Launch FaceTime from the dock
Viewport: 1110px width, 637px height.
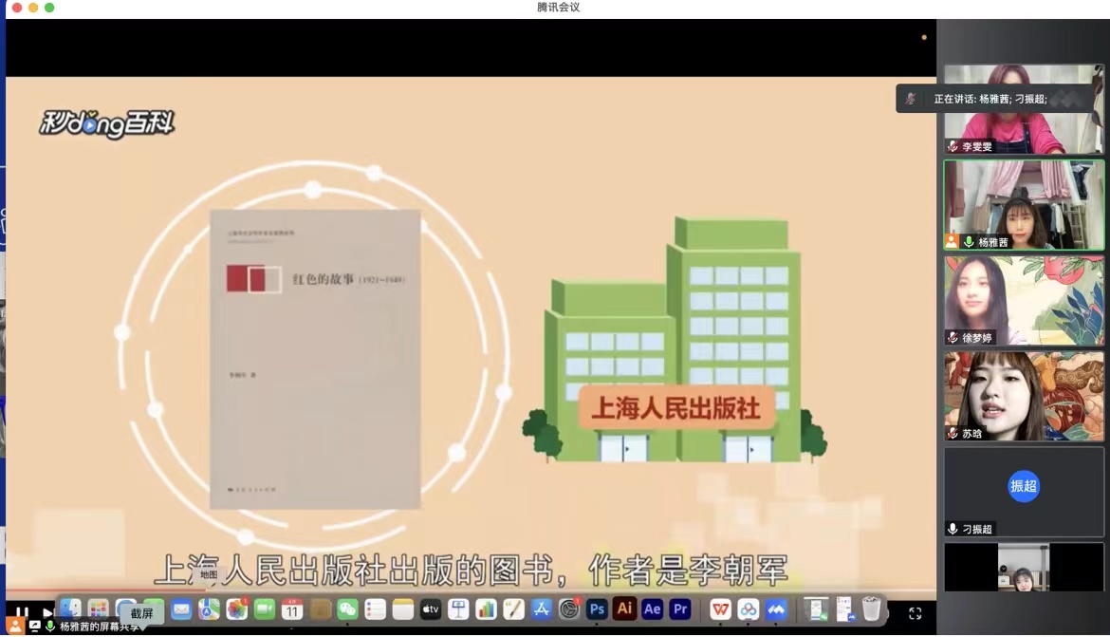264,609
